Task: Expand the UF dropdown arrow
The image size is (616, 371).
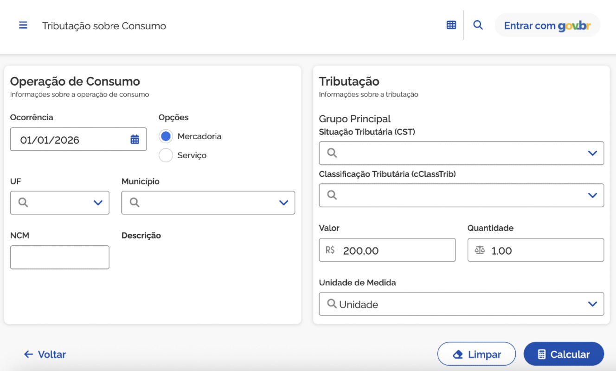Action: click(x=98, y=203)
